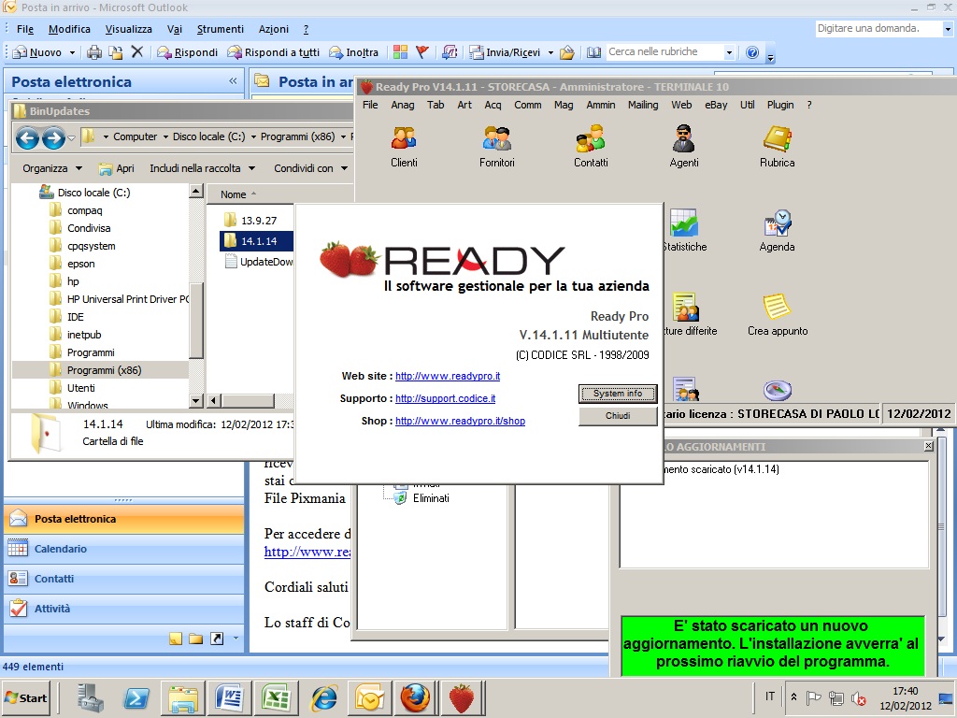This screenshot has width=957, height=718.
Task: Open the Clienti icon in Ready Pro
Action: point(404,147)
